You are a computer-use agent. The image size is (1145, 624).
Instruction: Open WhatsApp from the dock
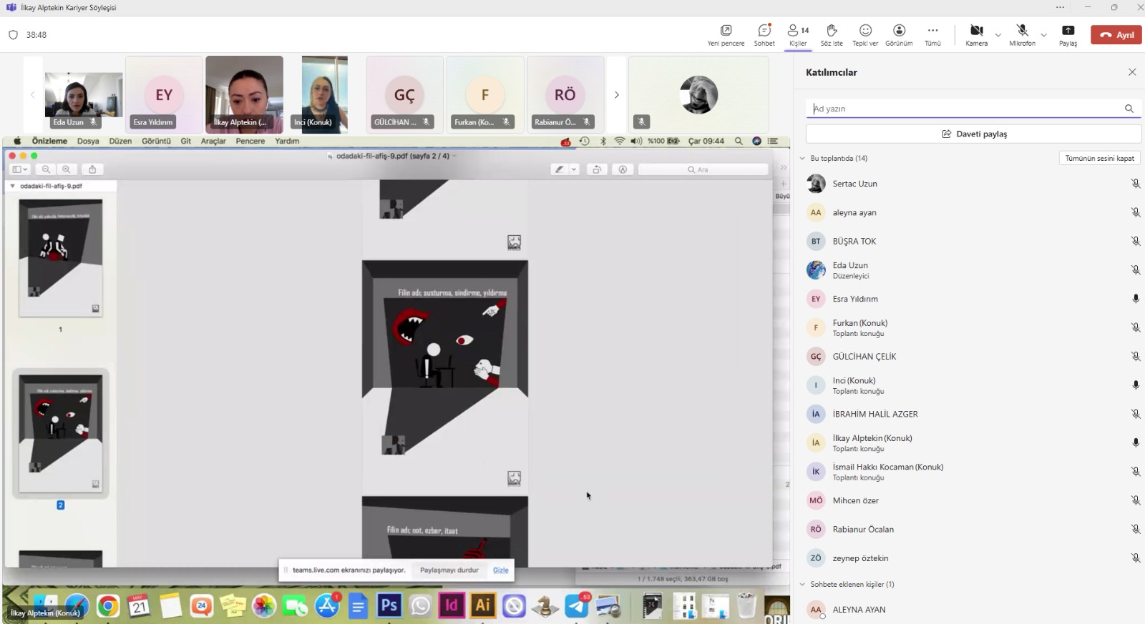pyautogui.click(x=421, y=606)
